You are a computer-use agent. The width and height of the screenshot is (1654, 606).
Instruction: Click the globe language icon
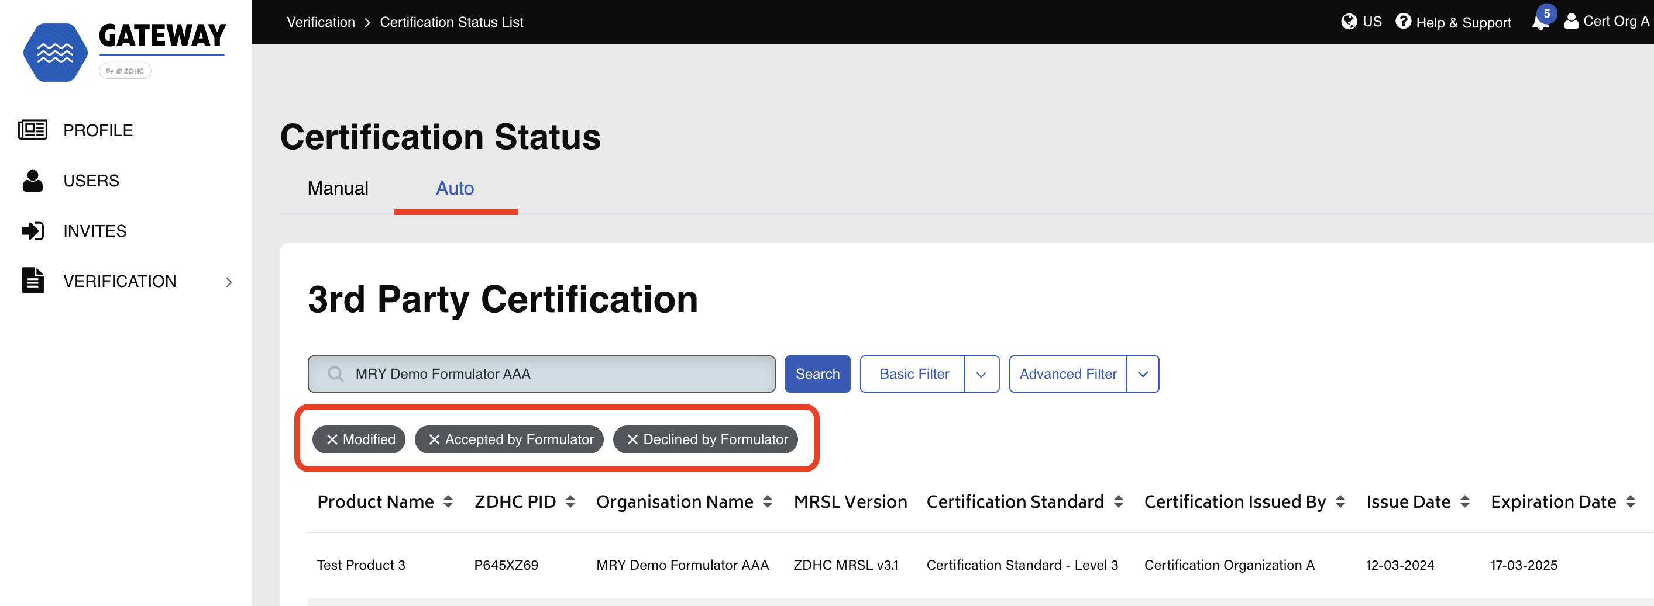point(1349,22)
